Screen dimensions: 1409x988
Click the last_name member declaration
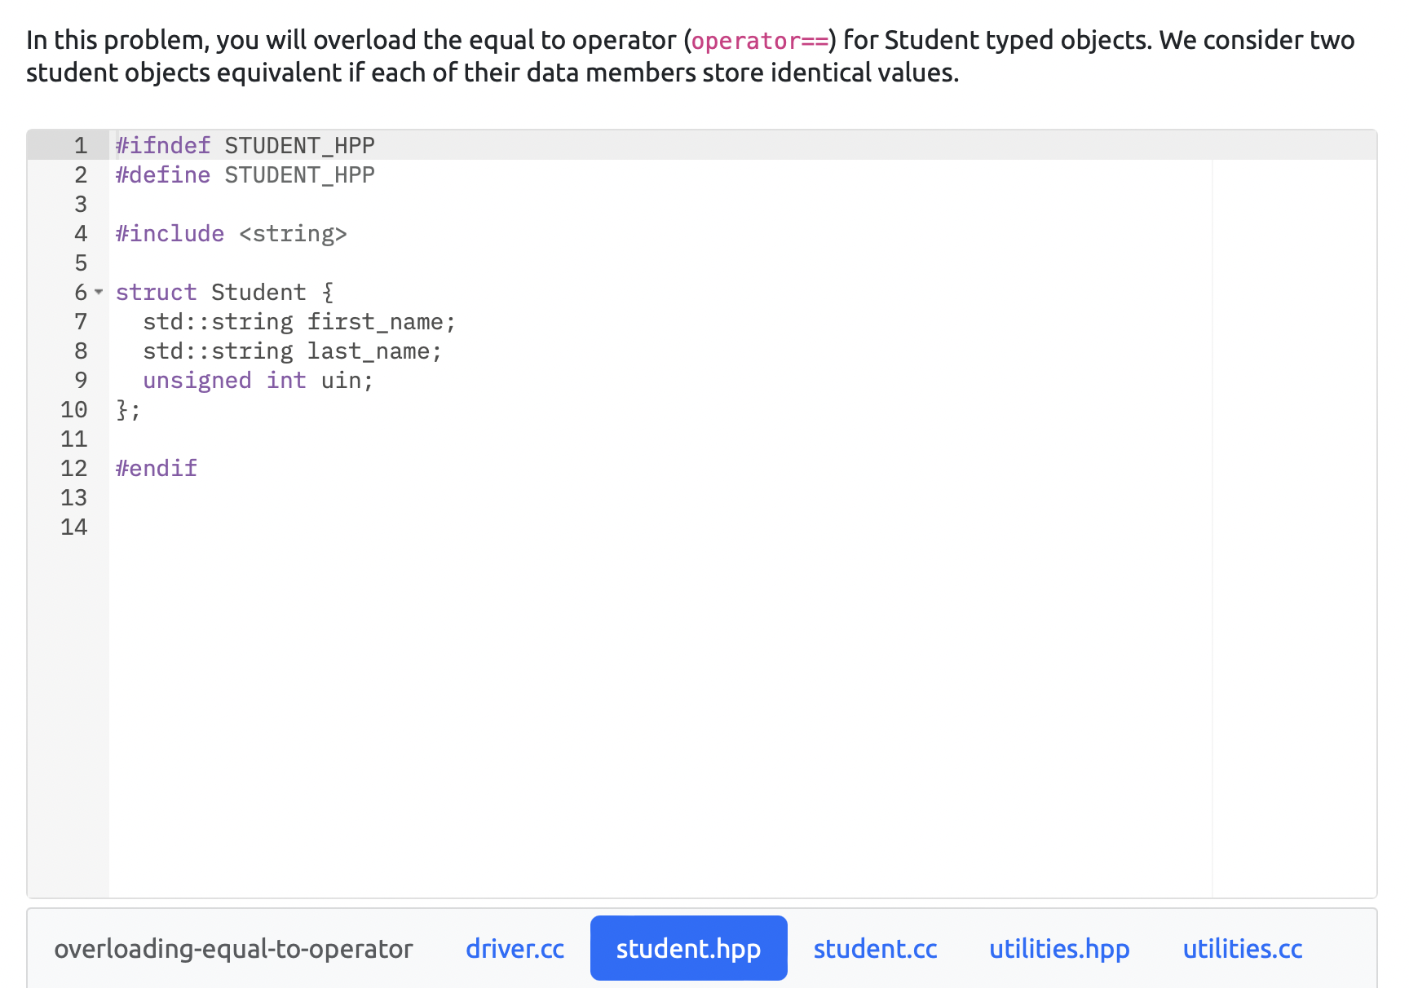292,351
